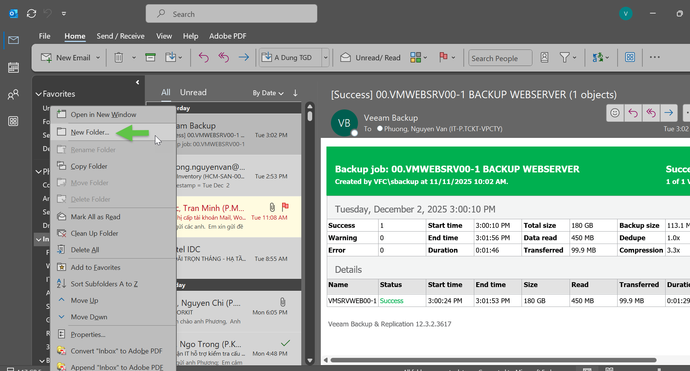Expand the New Email dropdown arrow
Image resolution: width=690 pixels, height=371 pixels.
[x=98, y=58]
